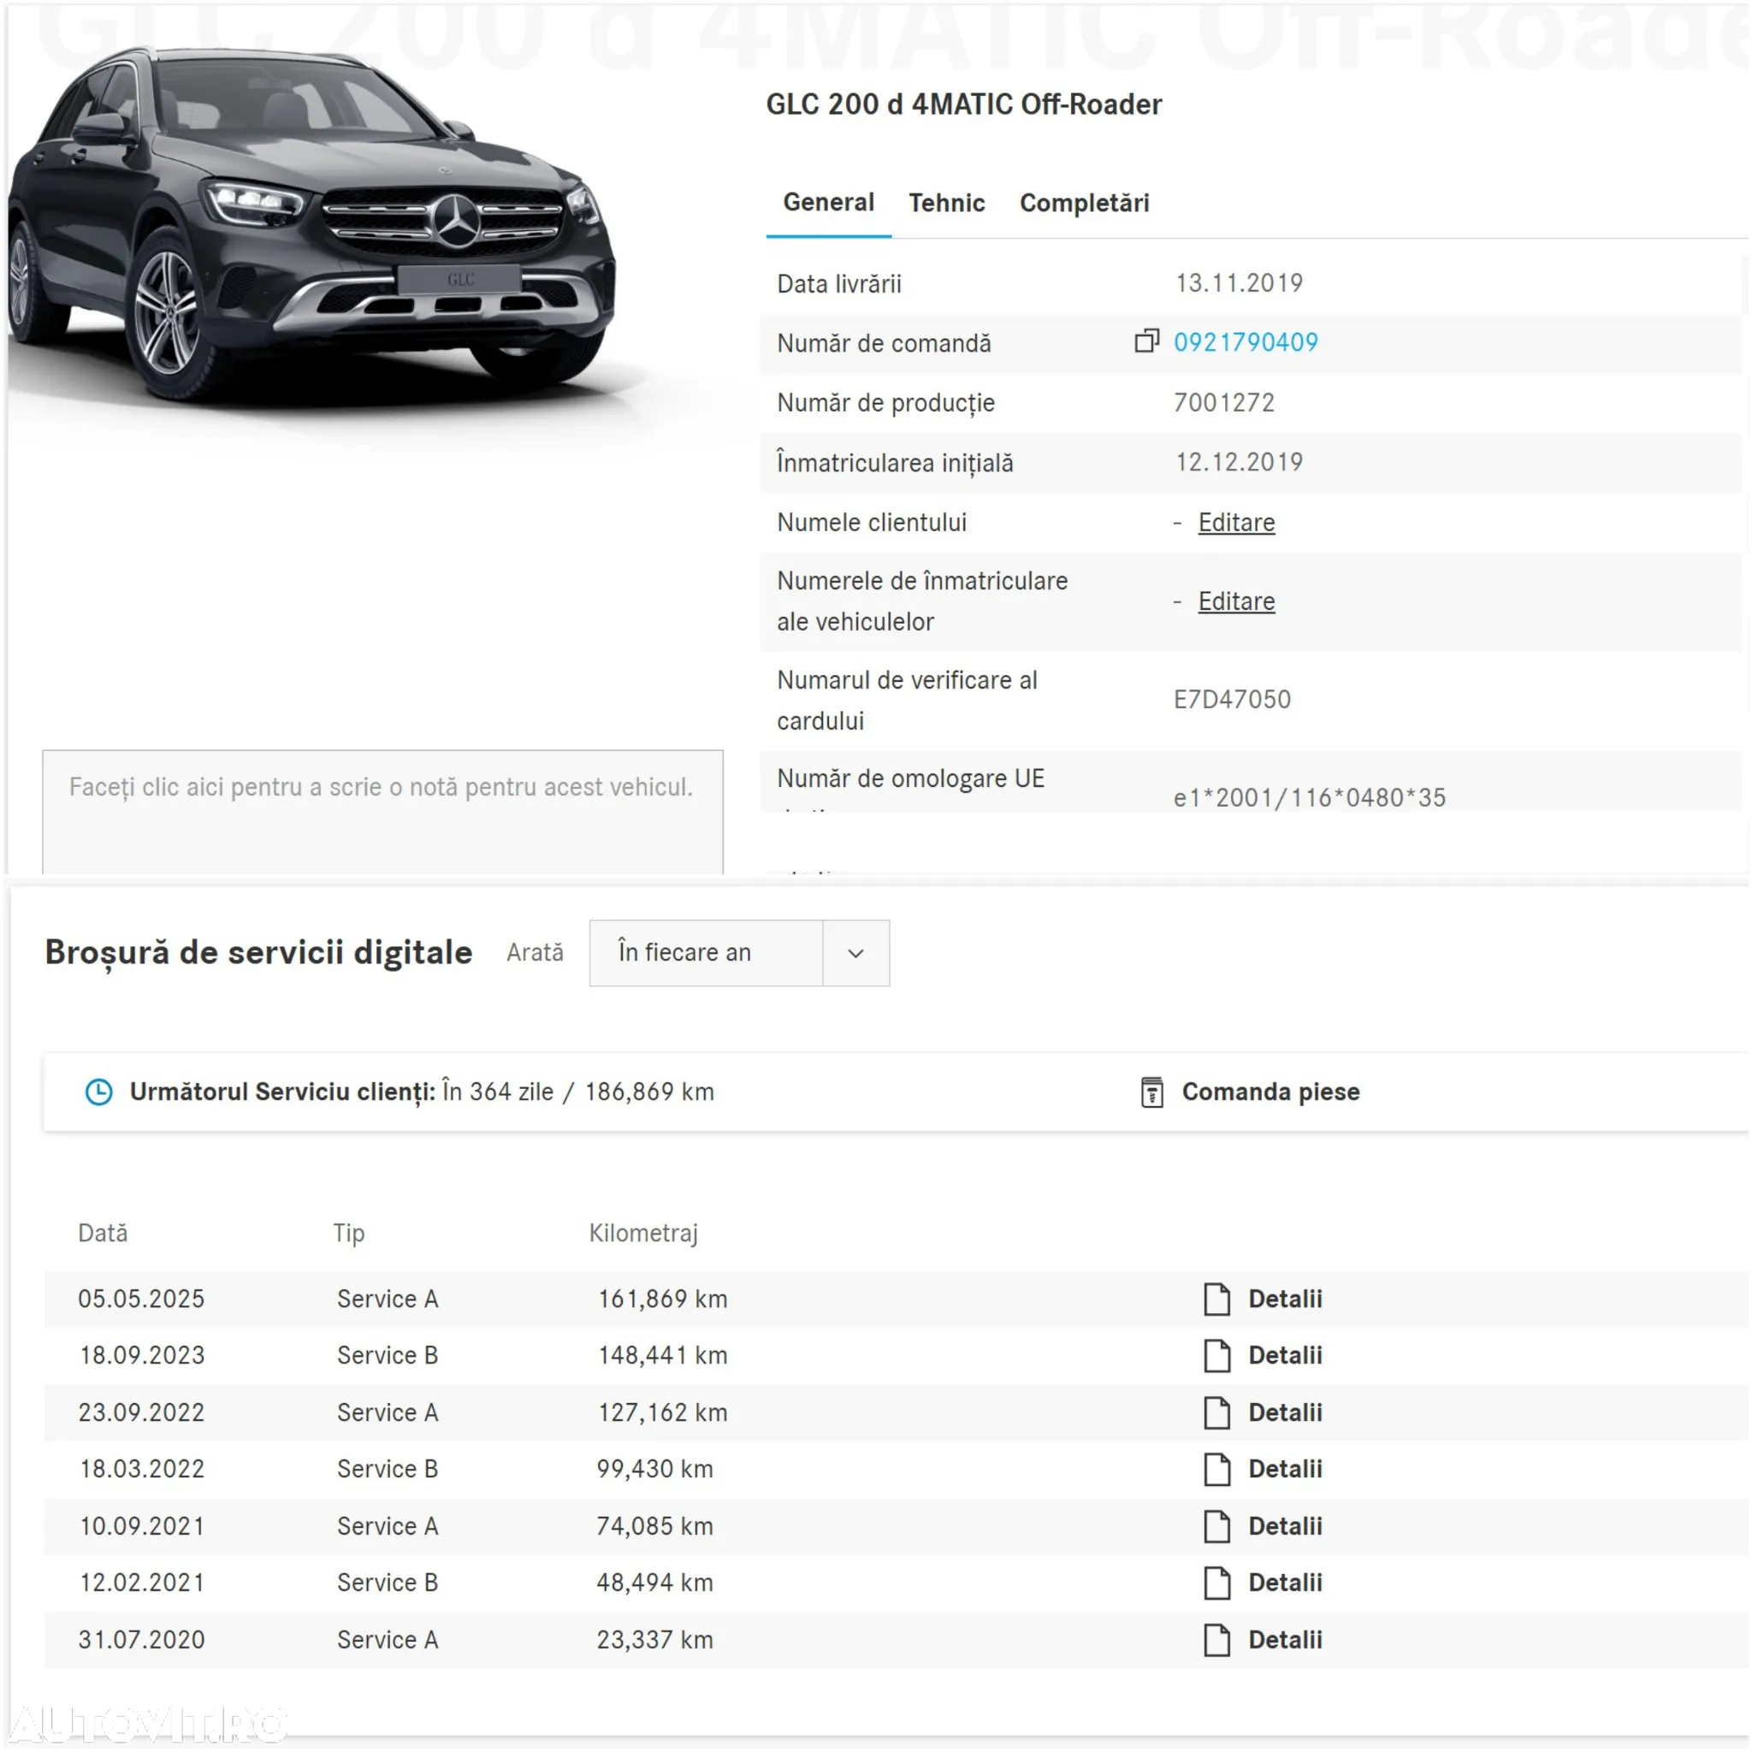Select the 10.09.2021 date cell

tap(141, 1526)
